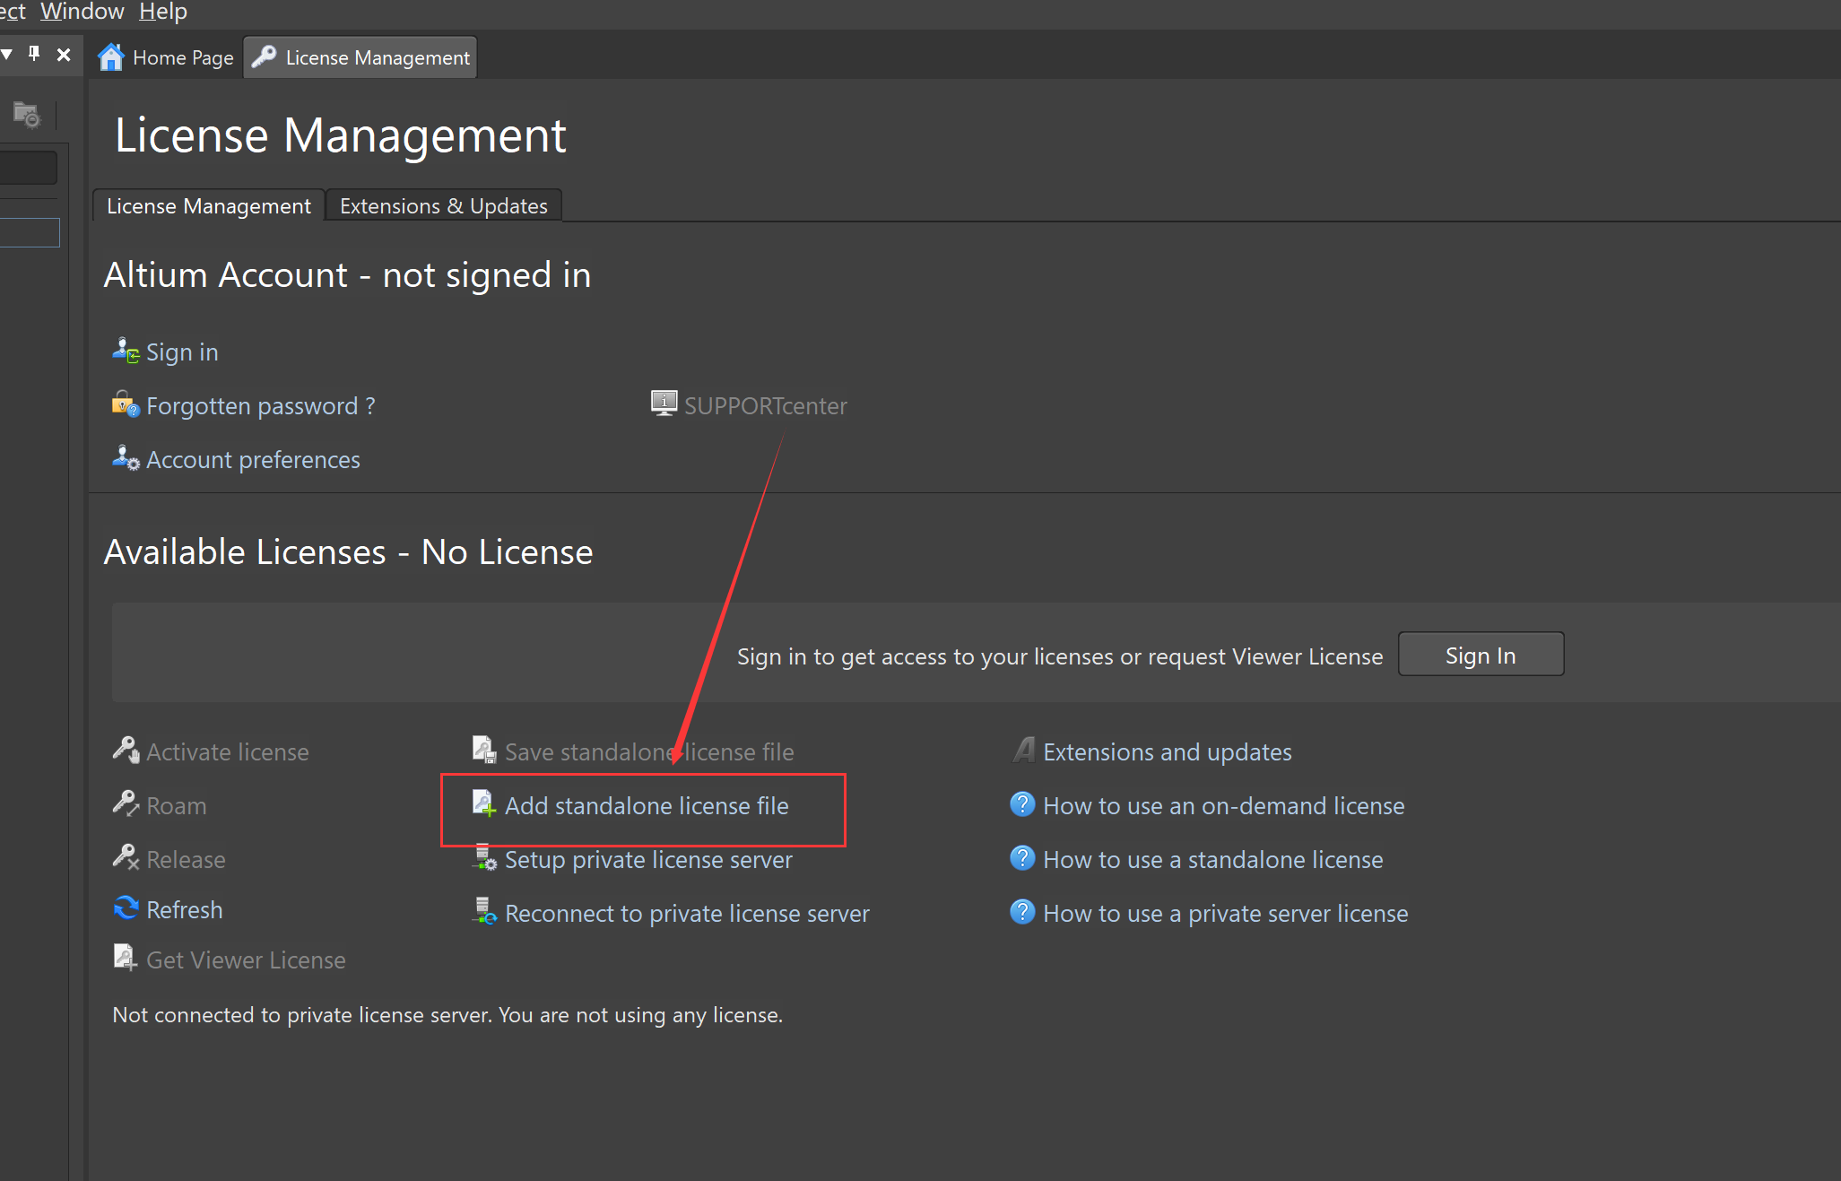Click the Setup private license server icon

pyautogui.click(x=484, y=857)
